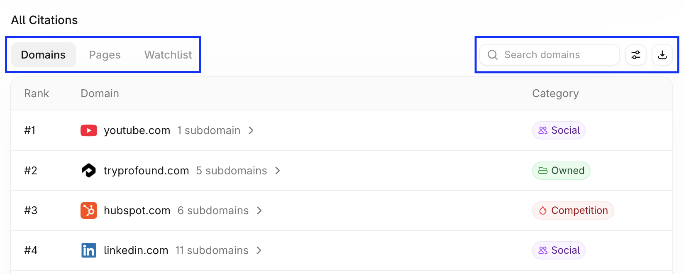The image size is (684, 274).
Task: Switch to the Pages tab
Action: pyautogui.click(x=105, y=55)
